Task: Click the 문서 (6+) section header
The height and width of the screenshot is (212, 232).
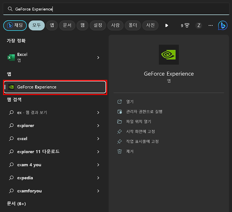Action: coord(16,204)
